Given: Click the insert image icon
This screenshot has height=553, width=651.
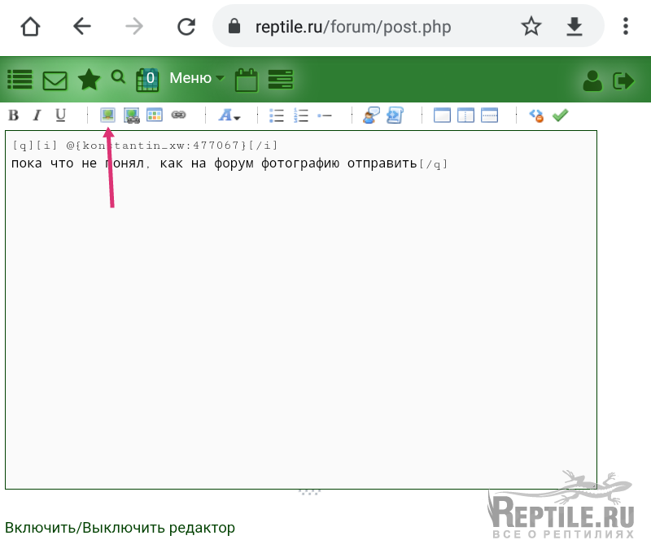Looking at the screenshot, I should (107, 115).
